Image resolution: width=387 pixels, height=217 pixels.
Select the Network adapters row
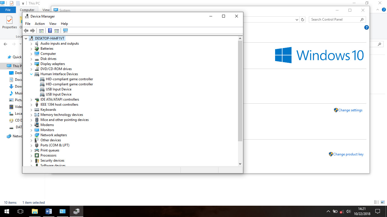tap(54, 135)
